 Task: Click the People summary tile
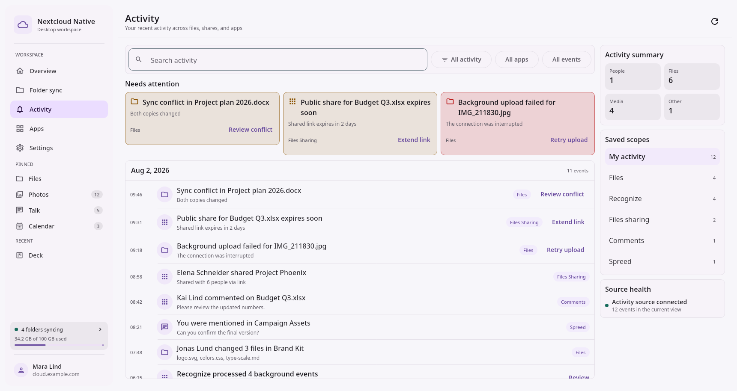(x=633, y=77)
